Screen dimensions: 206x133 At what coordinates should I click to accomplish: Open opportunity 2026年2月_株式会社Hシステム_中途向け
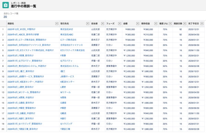(x=27, y=66)
